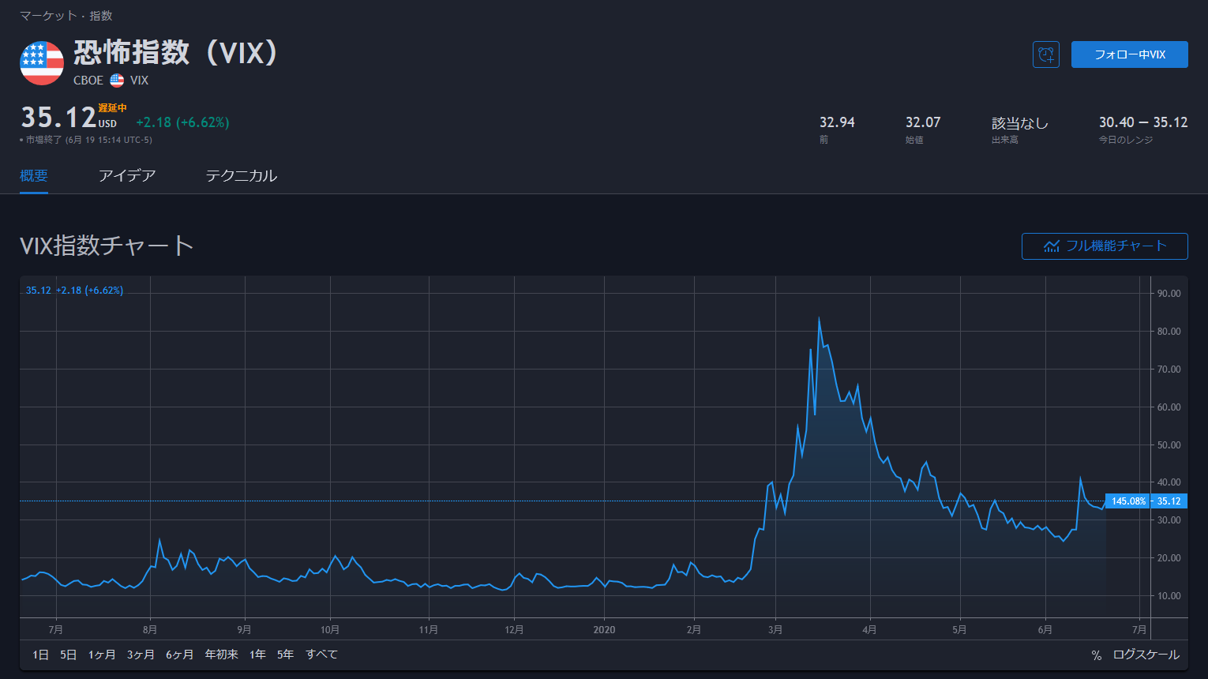1208x679 pixels.
Task: Click the US flag VIX logo
Action: pos(42,63)
